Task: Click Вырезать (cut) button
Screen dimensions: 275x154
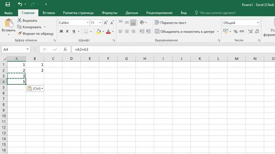Action: [27, 21]
